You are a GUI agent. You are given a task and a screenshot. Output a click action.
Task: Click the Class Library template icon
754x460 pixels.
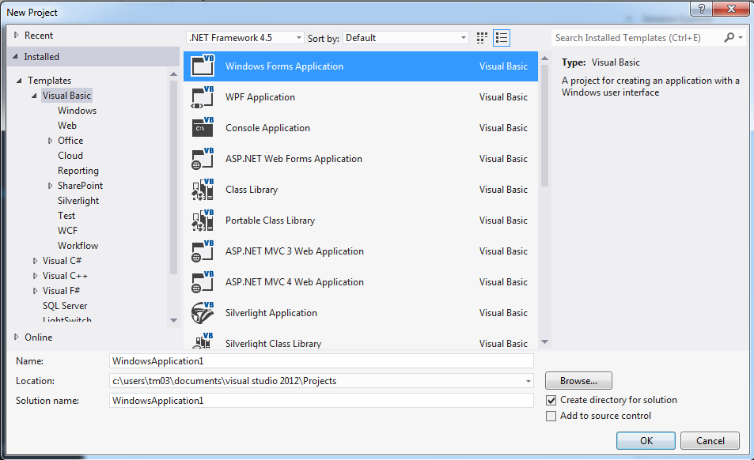click(x=203, y=189)
